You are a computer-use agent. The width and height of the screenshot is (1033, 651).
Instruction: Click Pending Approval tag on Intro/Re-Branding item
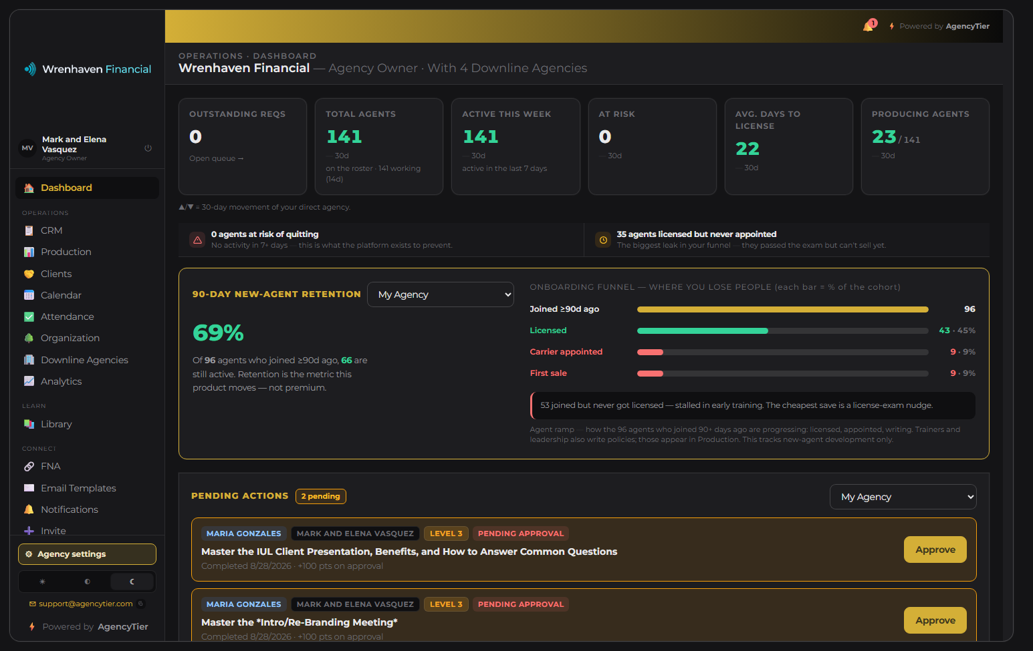(521, 604)
